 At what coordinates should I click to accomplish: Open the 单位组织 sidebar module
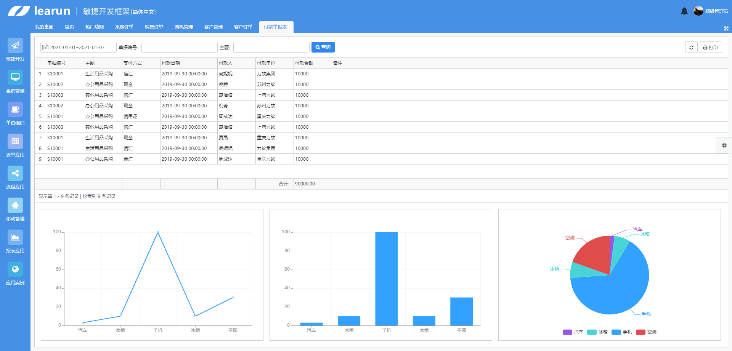[x=15, y=113]
